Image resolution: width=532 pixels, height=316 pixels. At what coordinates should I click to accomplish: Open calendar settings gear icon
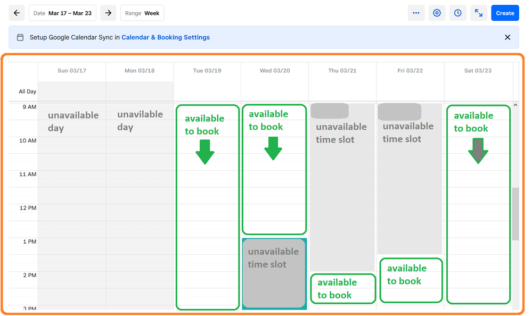(437, 13)
